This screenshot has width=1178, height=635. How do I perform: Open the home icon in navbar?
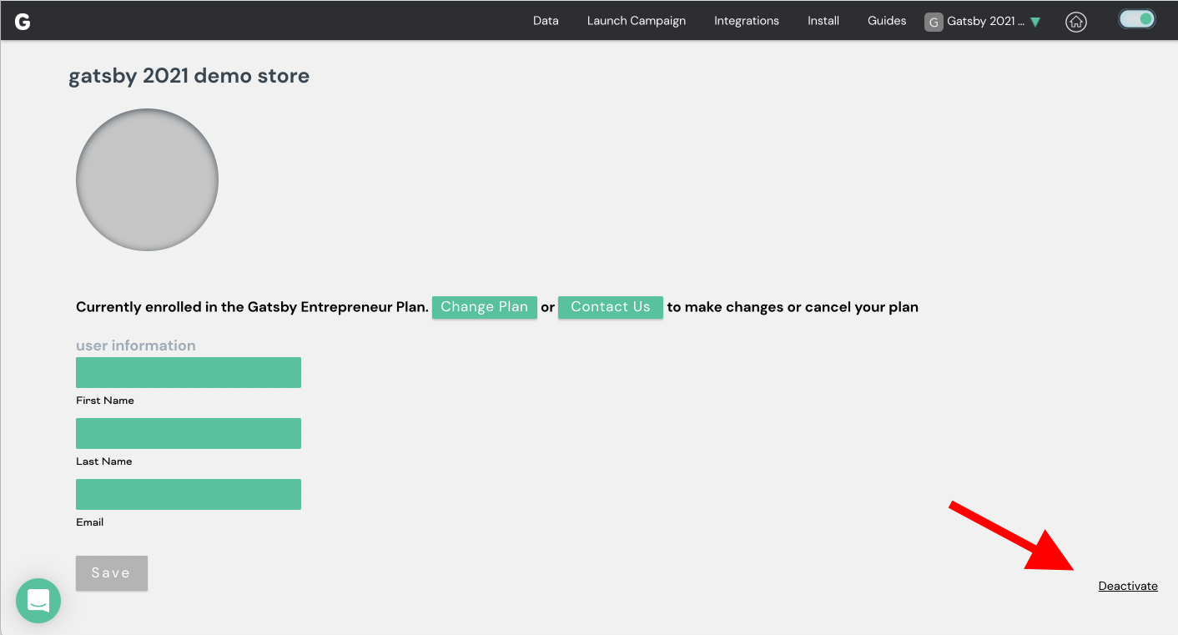(x=1076, y=23)
